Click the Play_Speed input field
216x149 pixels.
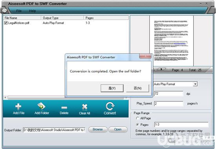(x=168, y=103)
